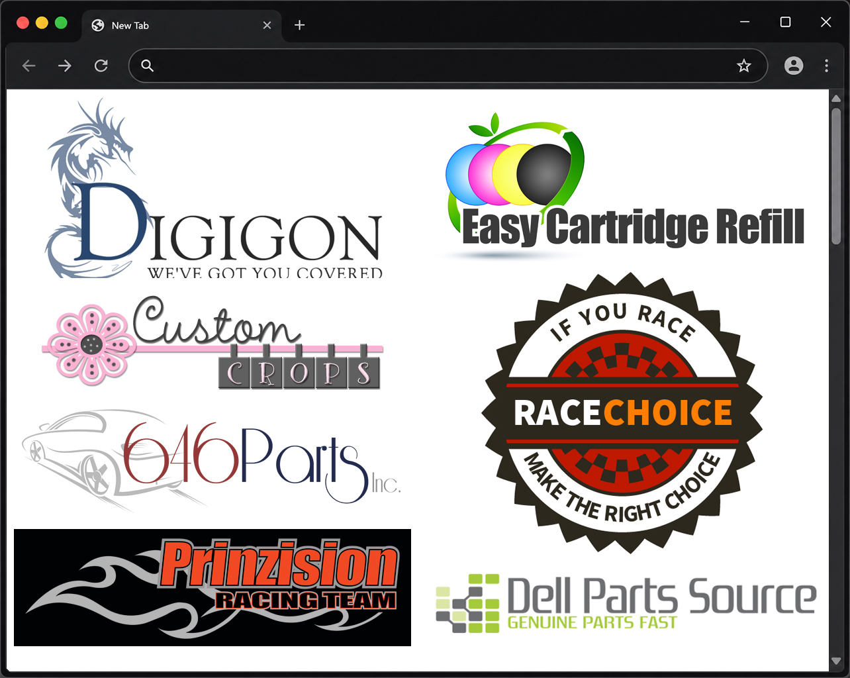The height and width of the screenshot is (678, 850).
Task: Open the browser three-dot menu
Action: point(826,66)
